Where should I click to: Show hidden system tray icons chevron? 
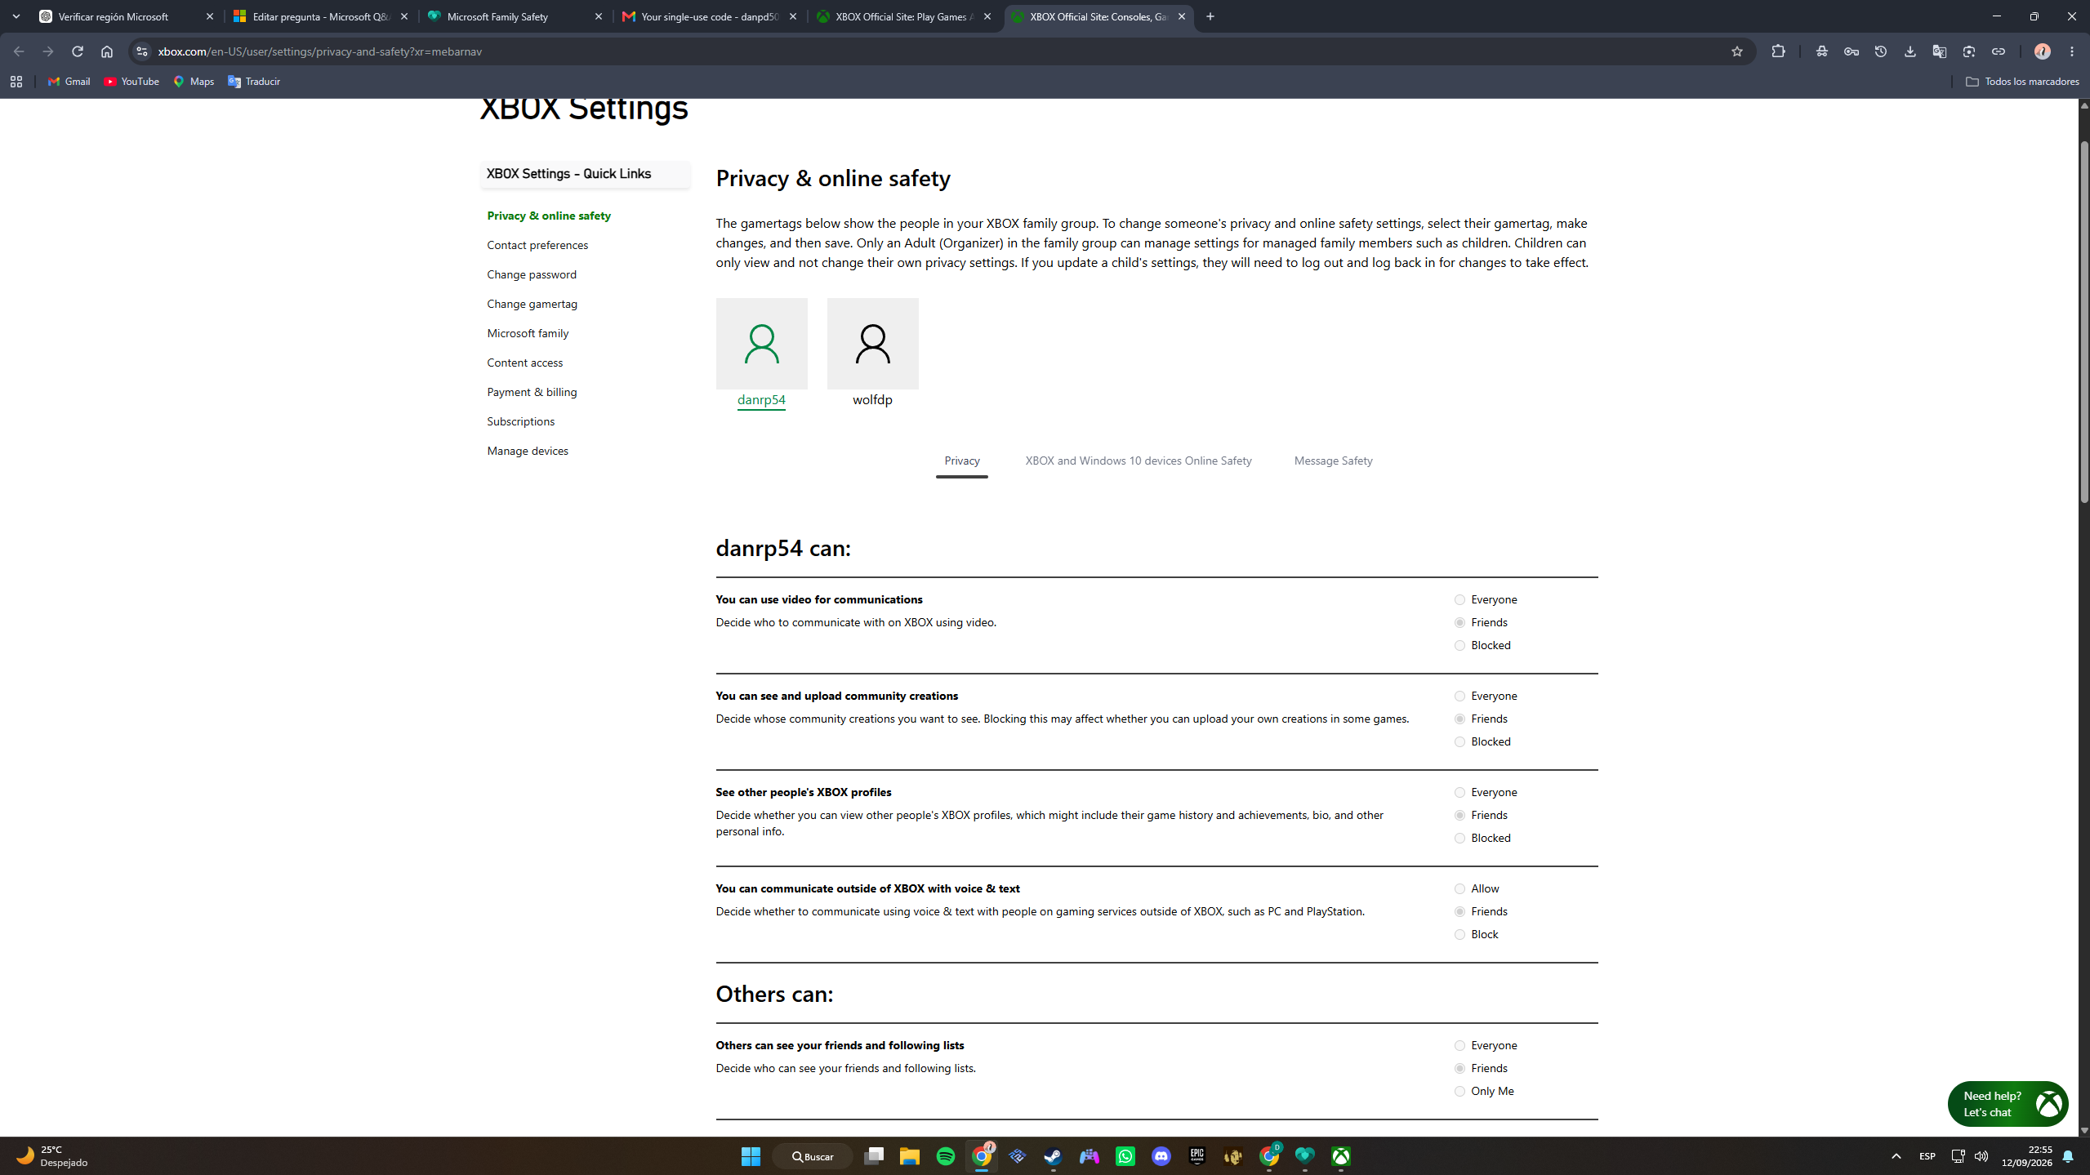coord(1896,1156)
